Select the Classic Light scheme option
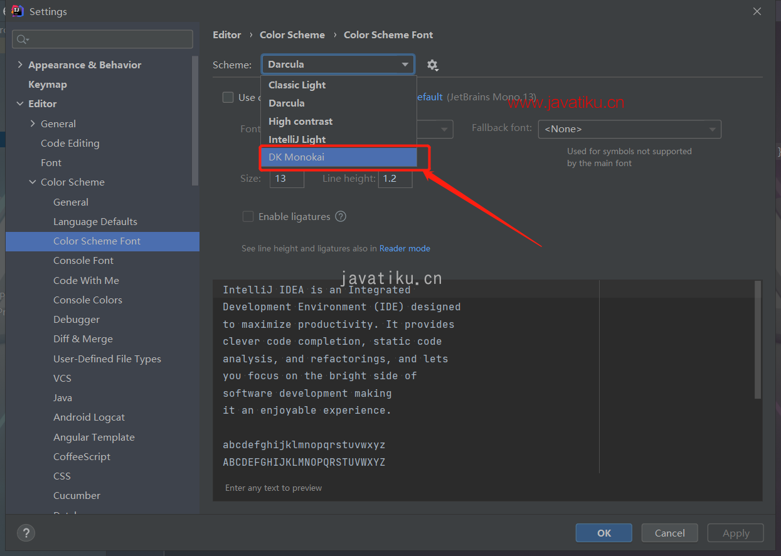This screenshot has width=781, height=556. click(339, 85)
